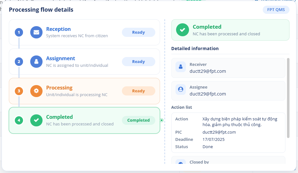Click the Assignee profile icon
Image resolution: width=298 pixels, height=173 pixels.
[x=181, y=89]
